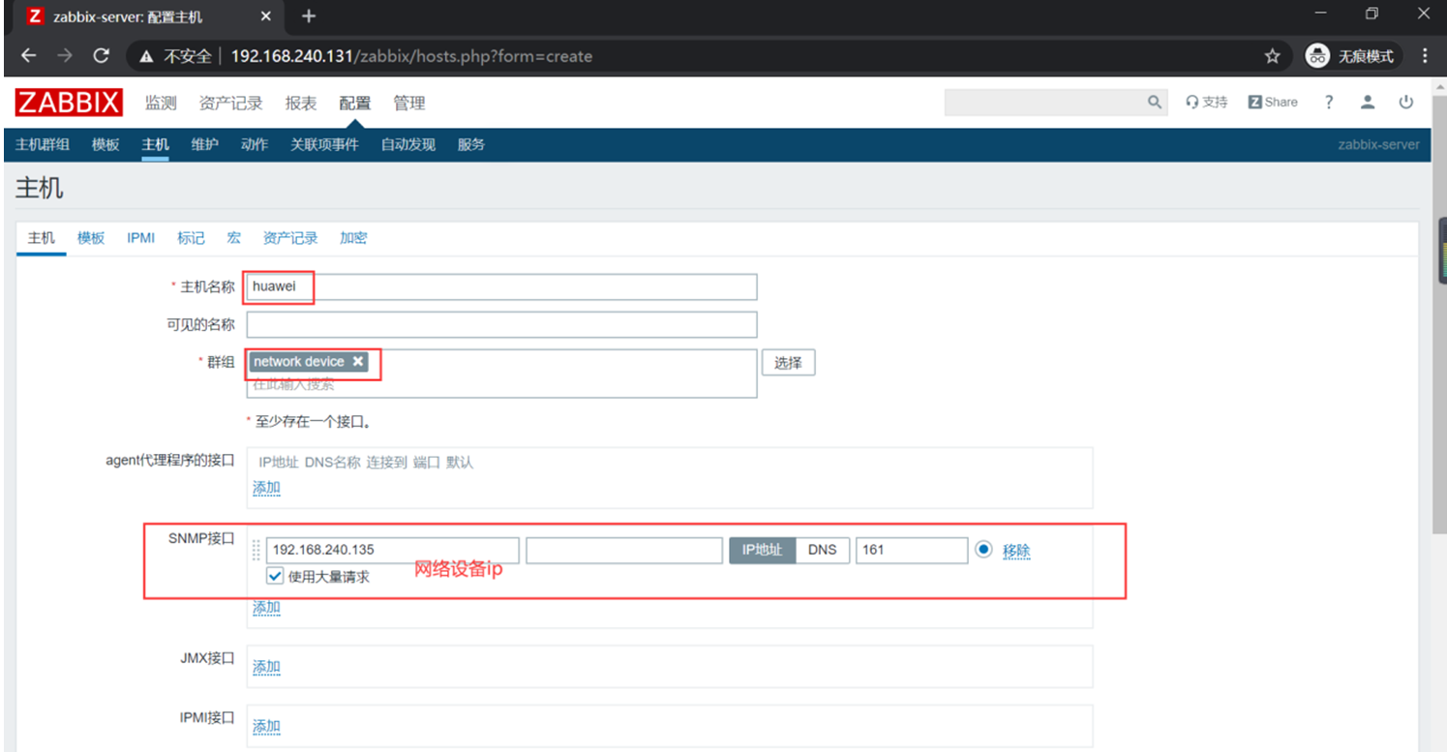Go to 主机群组 submenu

43,144
